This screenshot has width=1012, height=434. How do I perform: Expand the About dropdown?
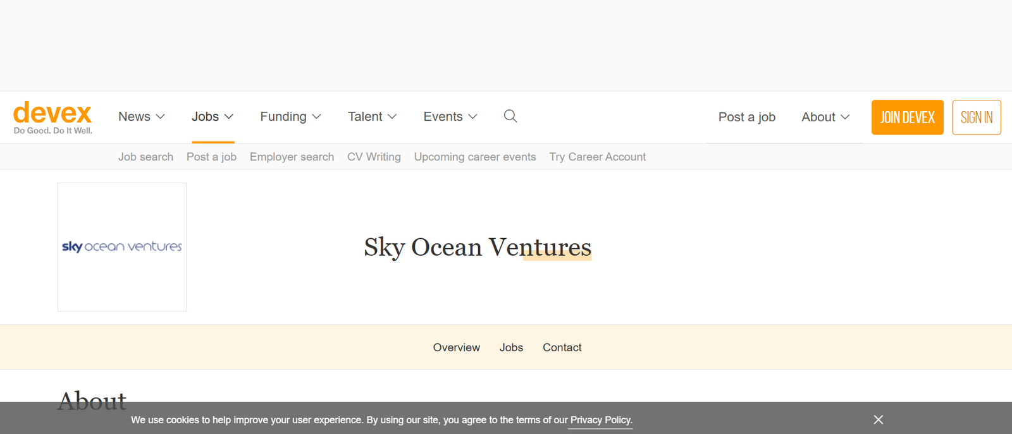click(x=825, y=118)
